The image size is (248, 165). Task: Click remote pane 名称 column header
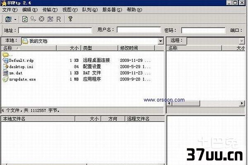pos(194,48)
